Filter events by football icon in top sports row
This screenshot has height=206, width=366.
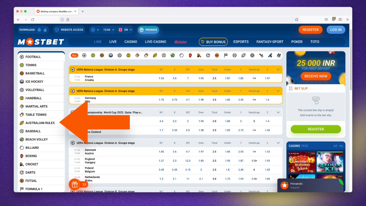coord(84,55)
